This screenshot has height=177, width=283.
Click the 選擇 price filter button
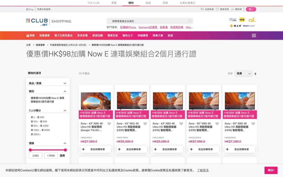(62, 155)
